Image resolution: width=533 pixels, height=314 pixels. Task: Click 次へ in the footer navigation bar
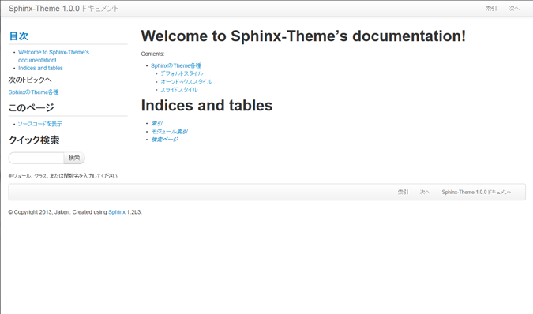[425, 193]
